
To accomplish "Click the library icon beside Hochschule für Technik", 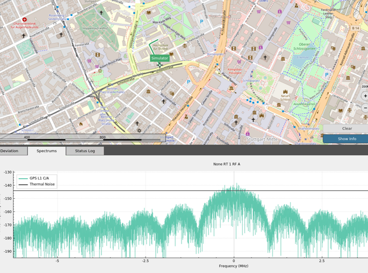I will (172, 54).
